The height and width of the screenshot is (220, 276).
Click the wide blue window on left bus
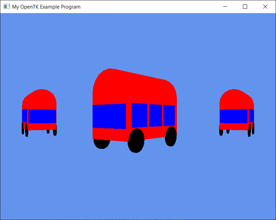(42, 116)
